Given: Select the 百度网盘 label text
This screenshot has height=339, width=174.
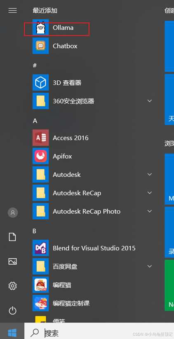Looking at the screenshot, I should coord(65,267).
